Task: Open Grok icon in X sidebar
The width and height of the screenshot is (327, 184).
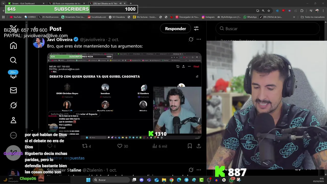Action: tap(13, 105)
